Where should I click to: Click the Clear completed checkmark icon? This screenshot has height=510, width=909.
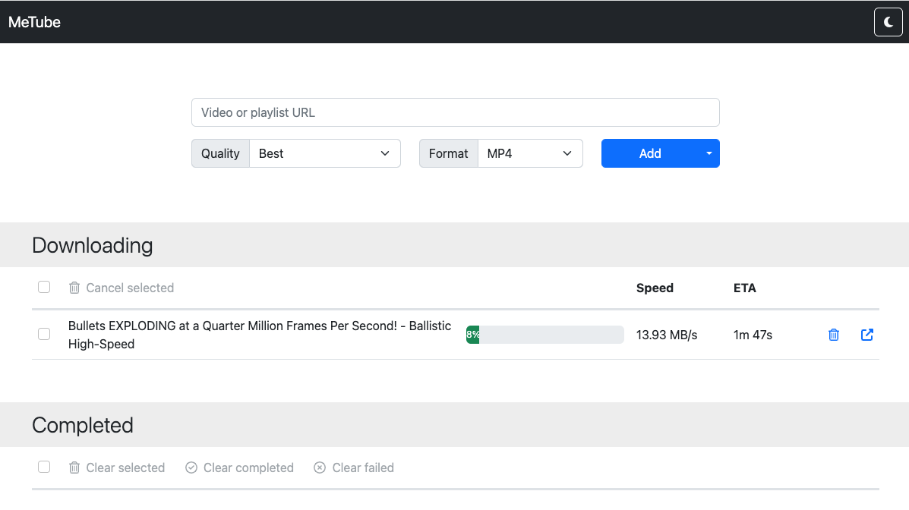(191, 467)
